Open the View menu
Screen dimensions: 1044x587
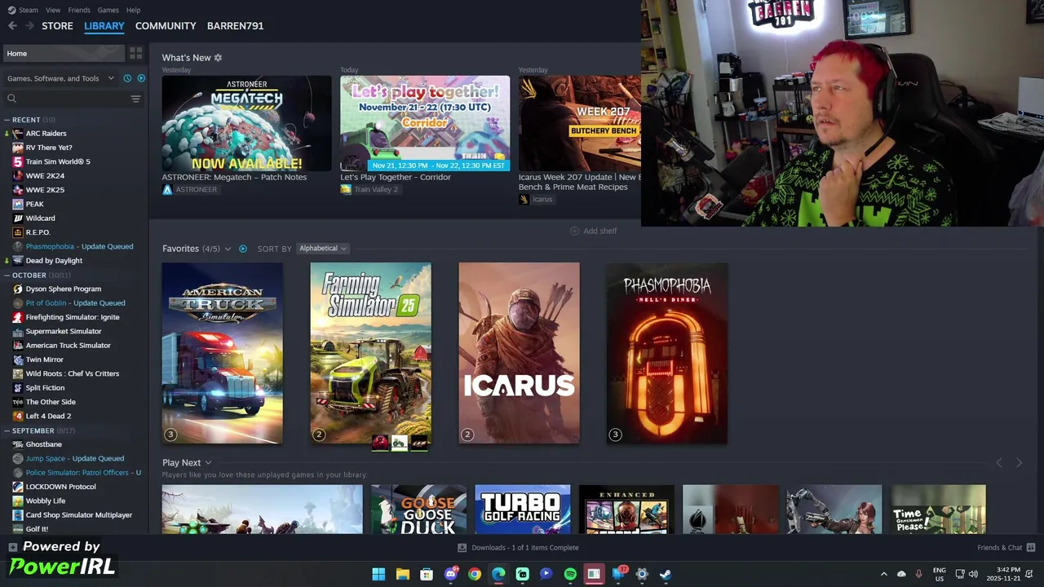click(x=53, y=10)
